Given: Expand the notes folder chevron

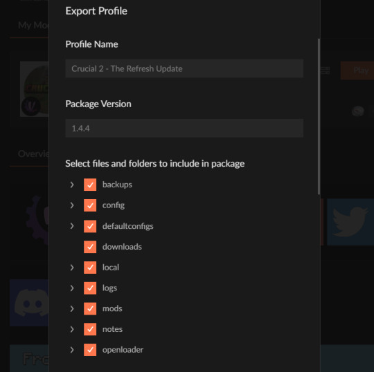Looking at the screenshot, I should point(72,329).
